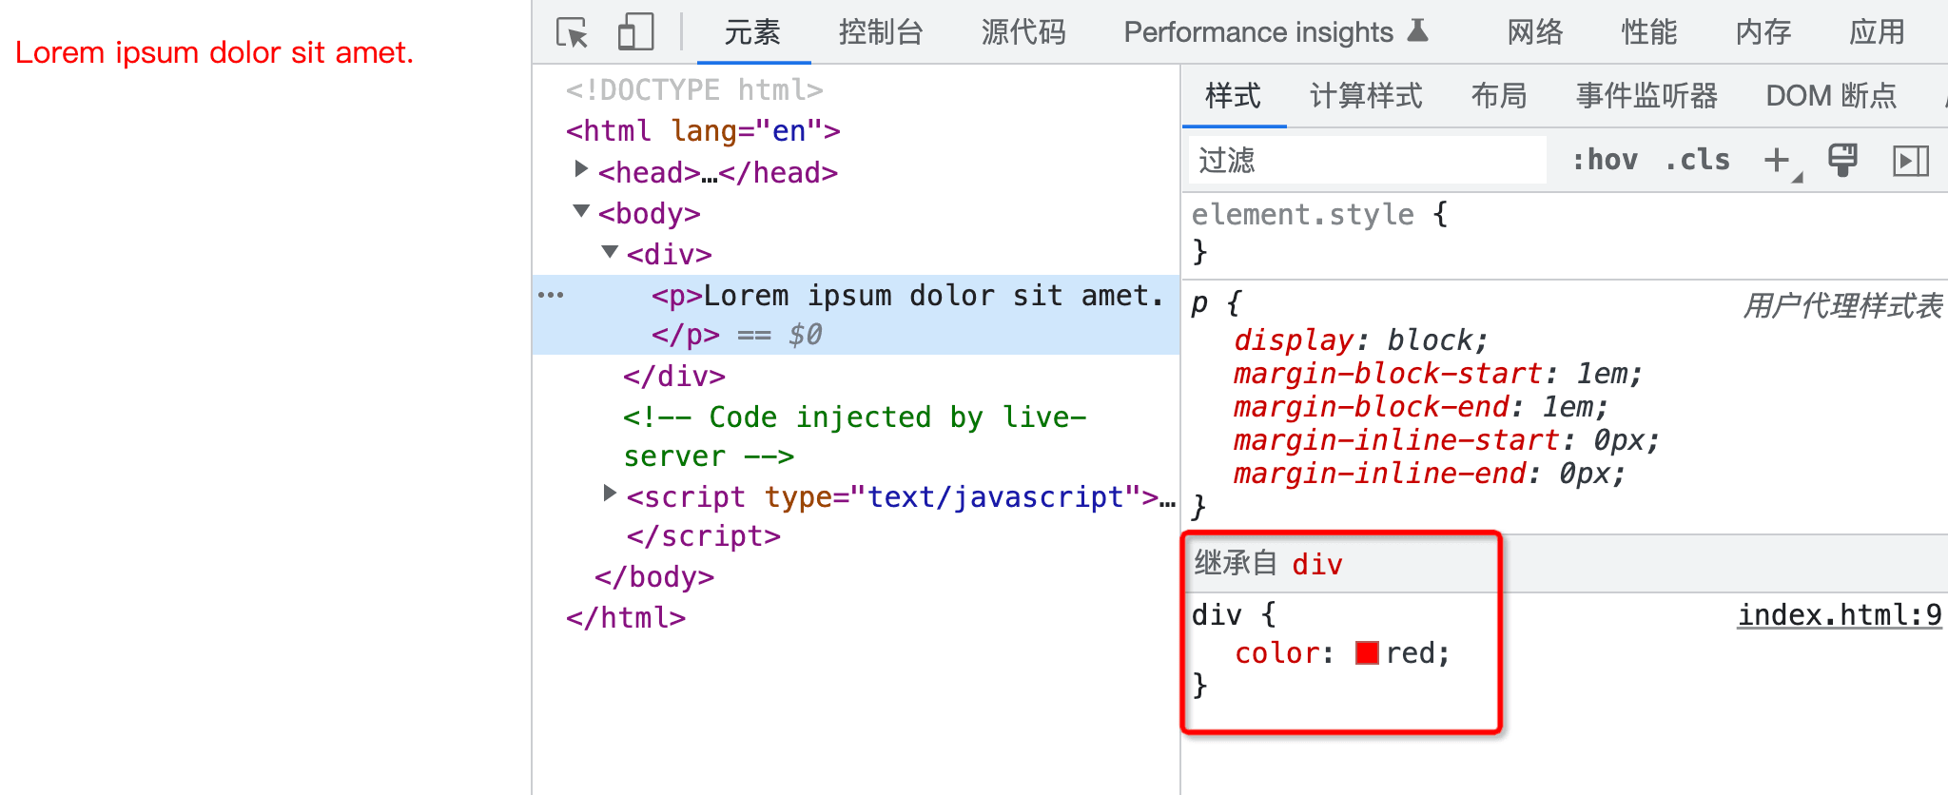The width and height of the screenshot is (1948, 795).
Task: Open the 网络 tab
Action: coord(1535,32)
